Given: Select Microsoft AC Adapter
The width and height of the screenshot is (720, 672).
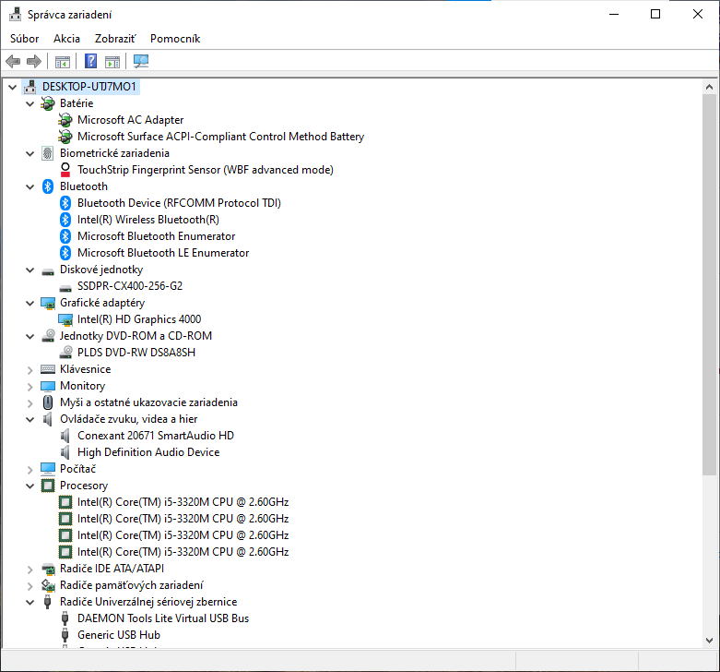Looking at the screenshot, I should pyautogui.click(x=130, y=120).
